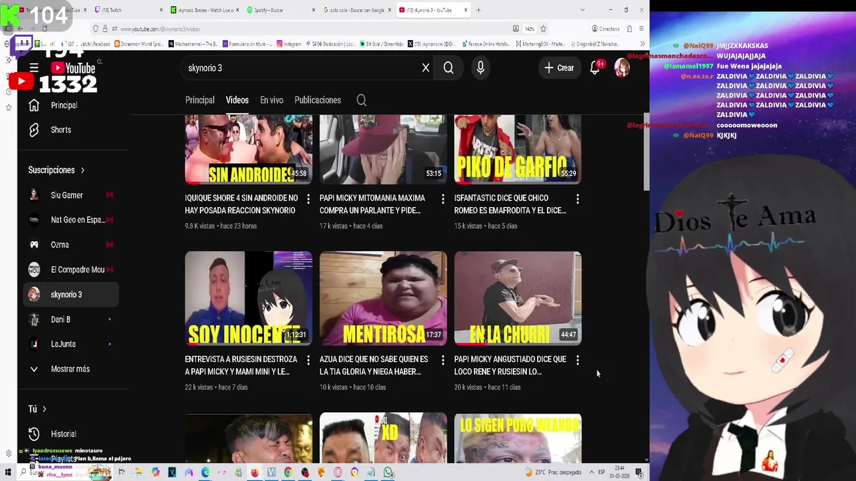Switch to the Spotify - Buscar tab
This screenshot has height=481, width=856.
point(280,10)
